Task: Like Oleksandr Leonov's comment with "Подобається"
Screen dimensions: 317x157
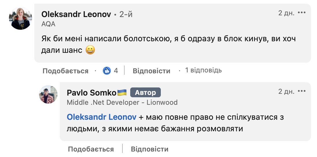Action: [x=65, y=71]
